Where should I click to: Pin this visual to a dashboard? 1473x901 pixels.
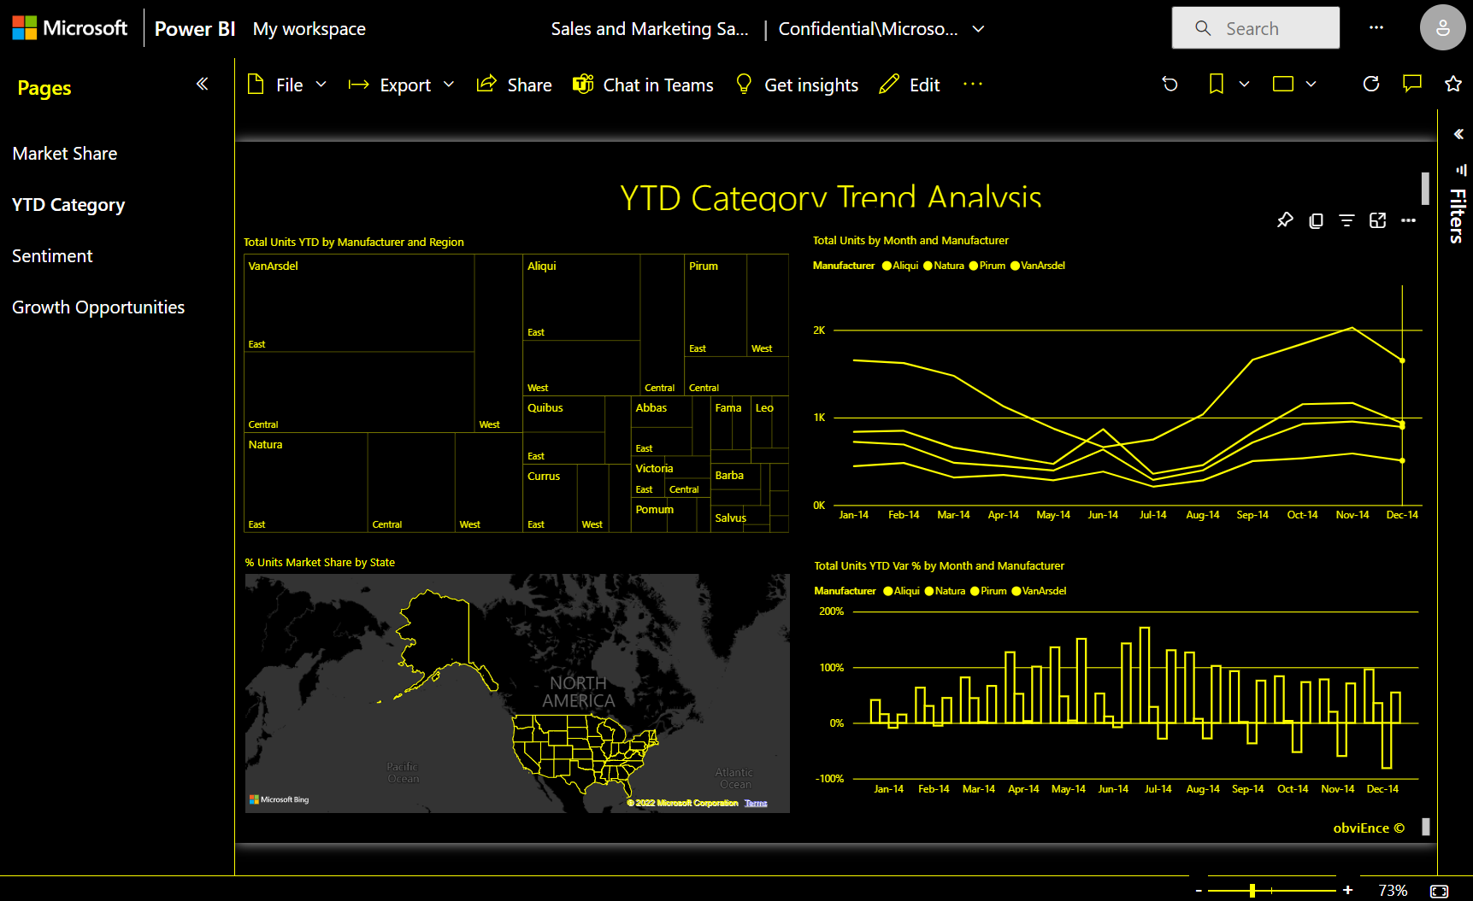[1285, 220]
